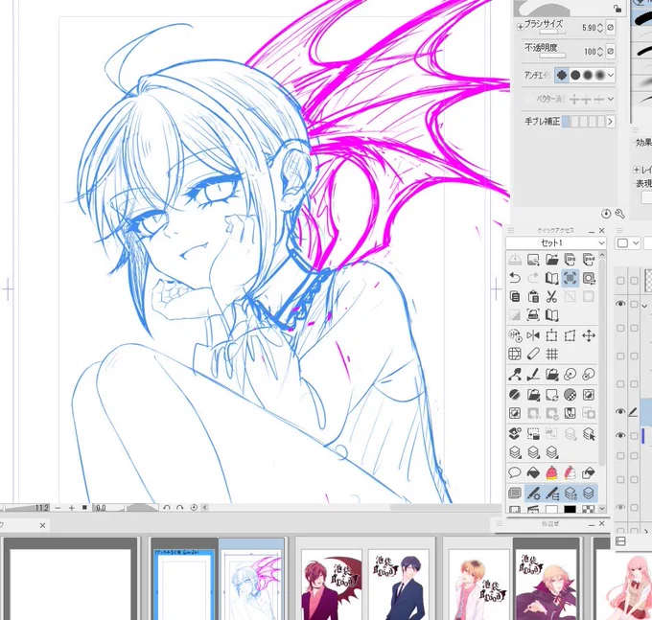Image resolution: width=652 pixels, height=620 pixels.
Task: Collapse the layer folder chevron
Action: coord(644,306)
